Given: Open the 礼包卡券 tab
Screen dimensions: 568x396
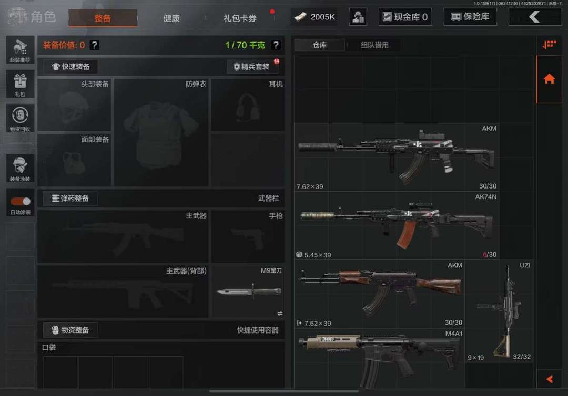Looking at the screenshot, I should click(240, 18).
